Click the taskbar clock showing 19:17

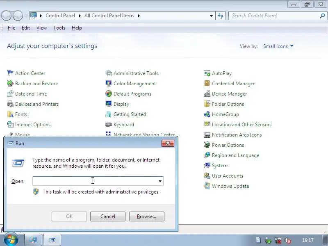[308, 240]
